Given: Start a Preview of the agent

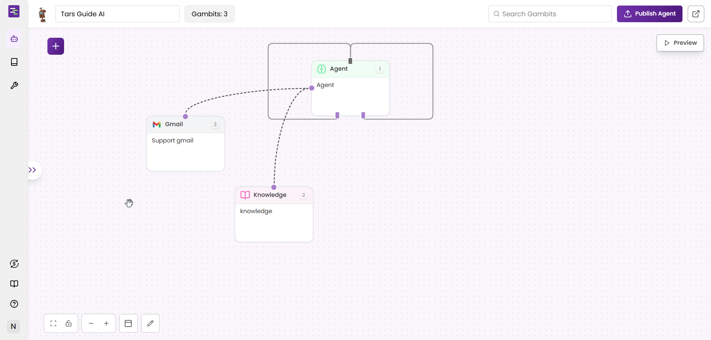Looking at the screenshot, I should [x=680, y=43].
